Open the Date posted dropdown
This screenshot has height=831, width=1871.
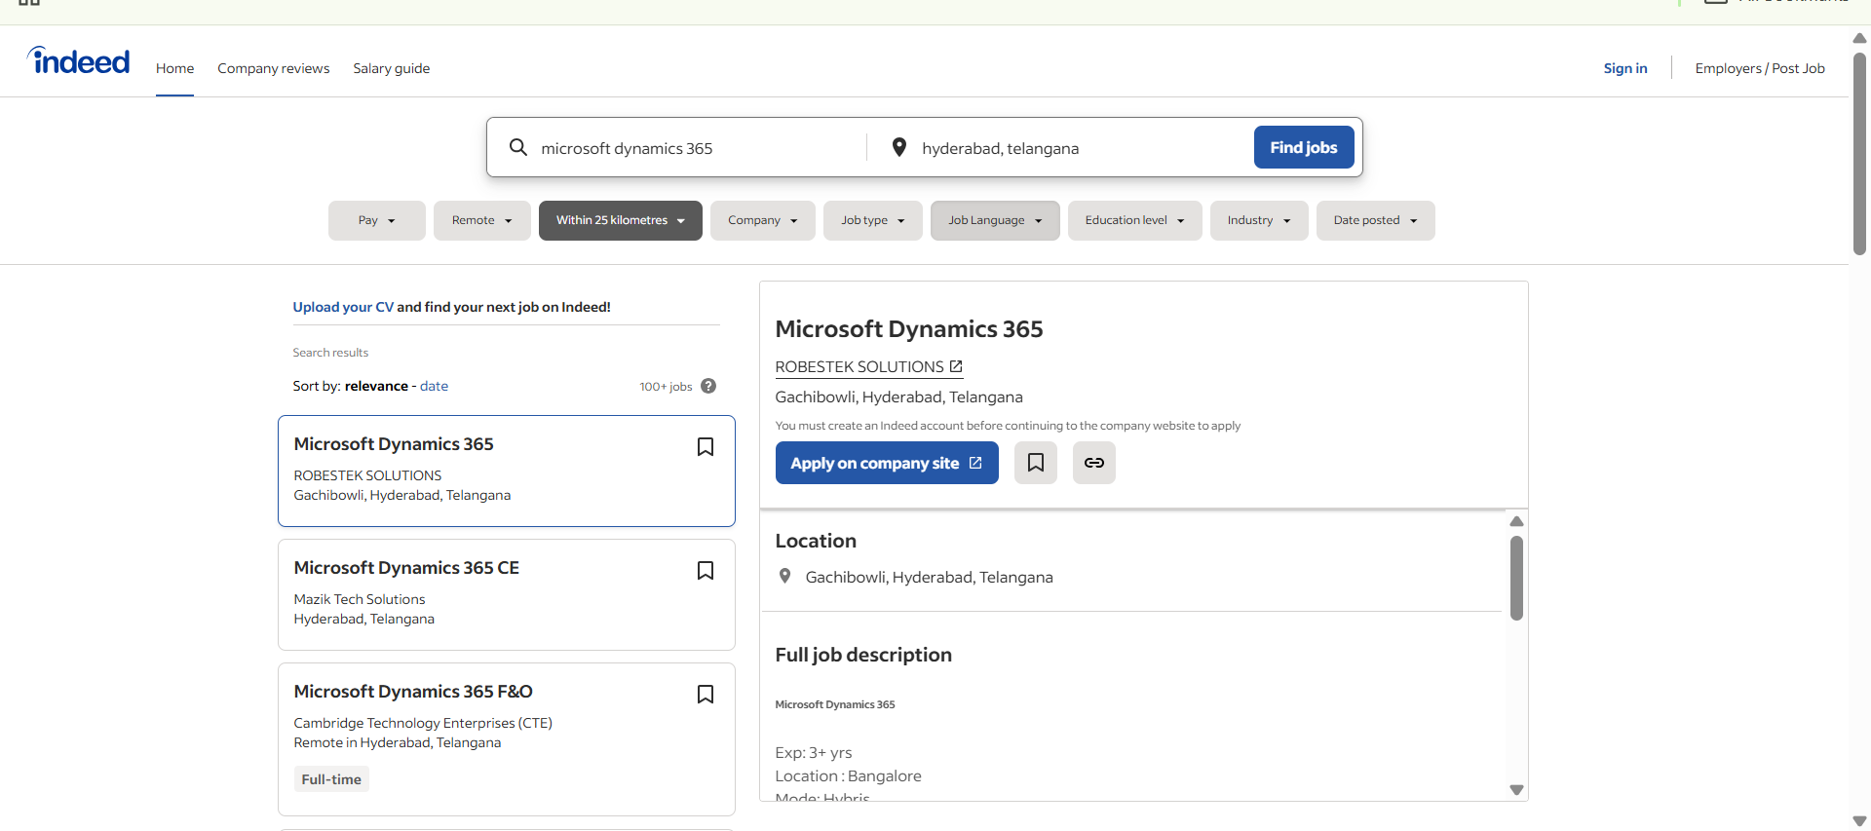click(x=1376, y=220)
